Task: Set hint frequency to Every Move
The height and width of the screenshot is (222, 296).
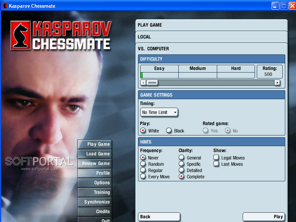Action: [143, 176]
